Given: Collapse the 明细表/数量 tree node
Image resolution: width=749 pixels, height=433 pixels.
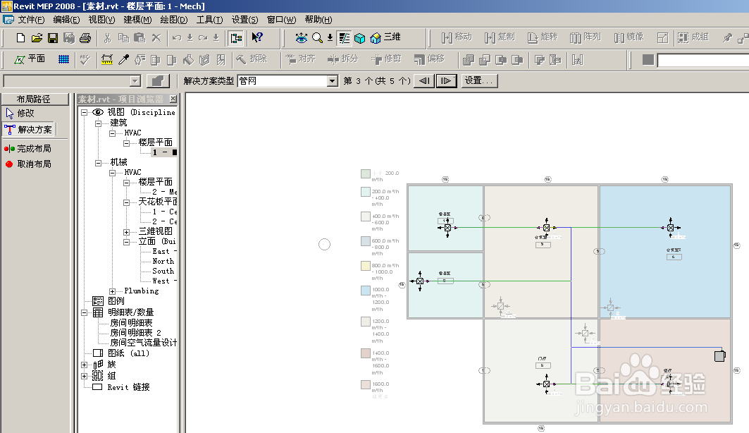Looking at the screenshot, I should [x=84, y=312].
